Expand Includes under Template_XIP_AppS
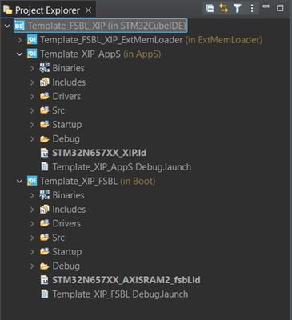292x320 pixels. click(x=32, y=82)
